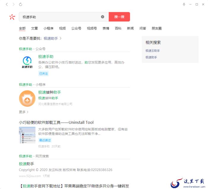Switch to the 小程序 tab
The width and height of the screenshot is (208, 189).
[x=48, y=28]
